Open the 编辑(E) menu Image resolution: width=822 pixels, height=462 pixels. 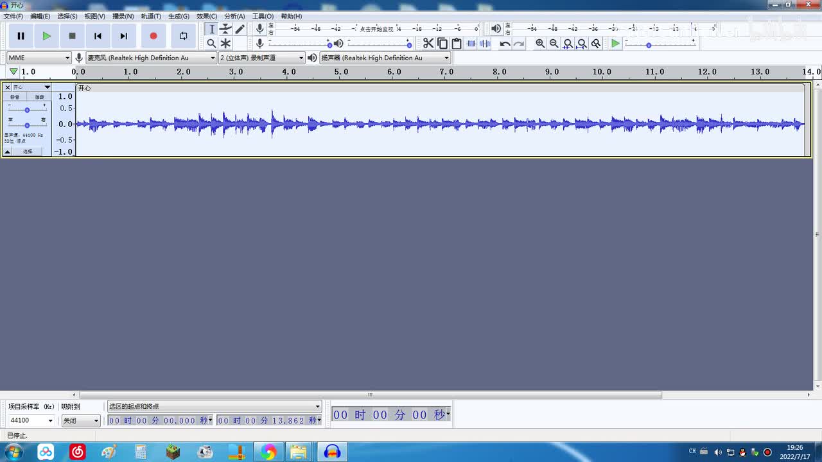40,16
